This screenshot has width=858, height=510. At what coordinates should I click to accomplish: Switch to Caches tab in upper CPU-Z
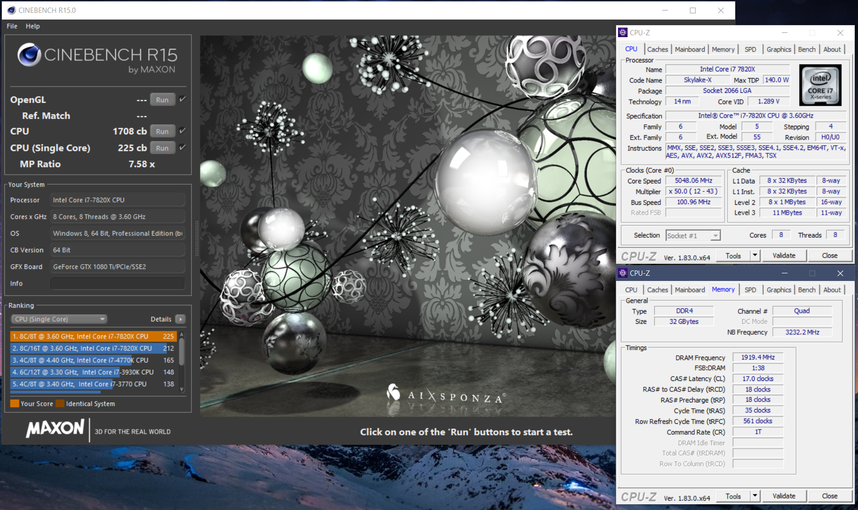[x=658, y=49]
